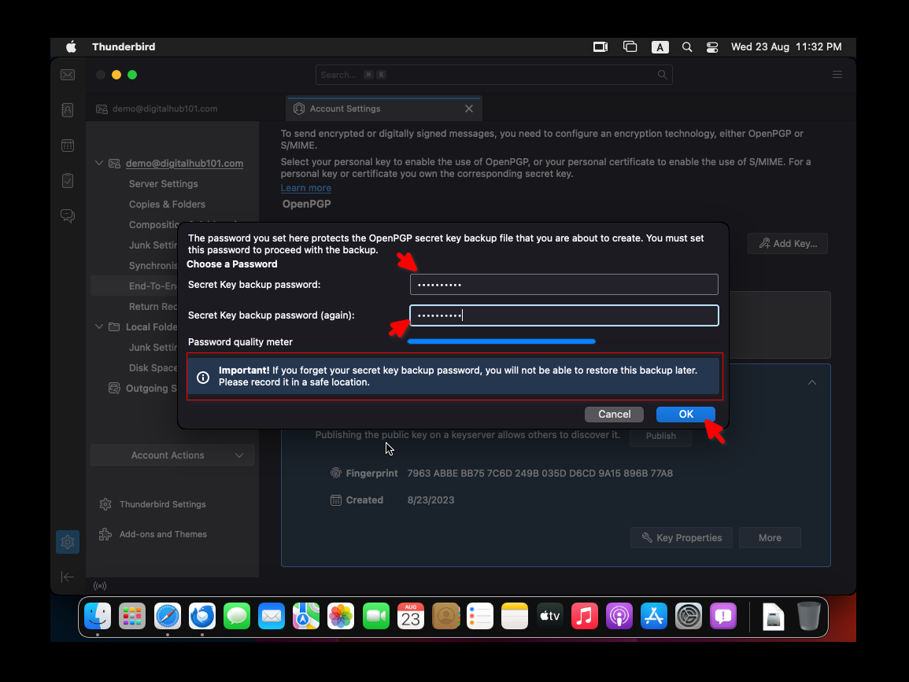Screen dimensions: 909x682
Task: Click the key fingerprint value text
Action: click(x=540, y=474)
